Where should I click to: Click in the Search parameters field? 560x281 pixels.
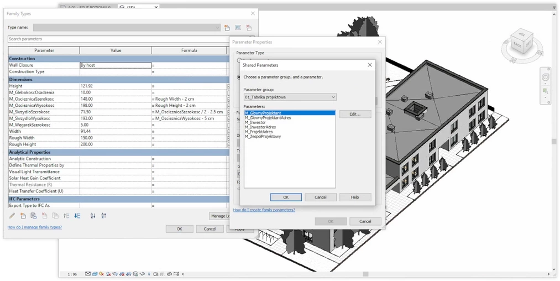[x=118, y=39]
